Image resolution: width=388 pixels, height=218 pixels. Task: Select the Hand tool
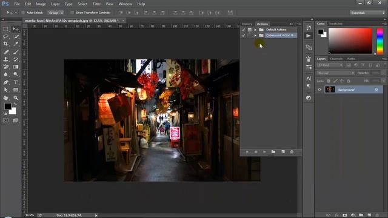[5, 98]
